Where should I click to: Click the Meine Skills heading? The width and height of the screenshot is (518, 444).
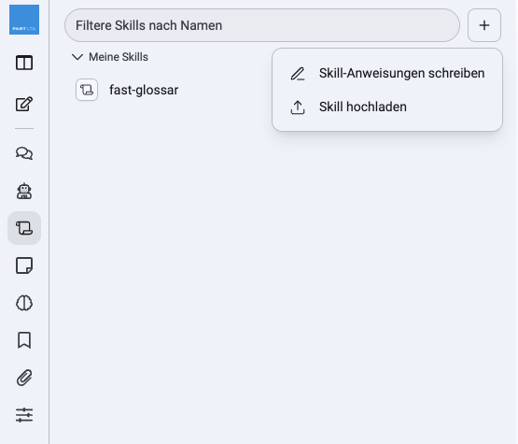pos(119,57)
